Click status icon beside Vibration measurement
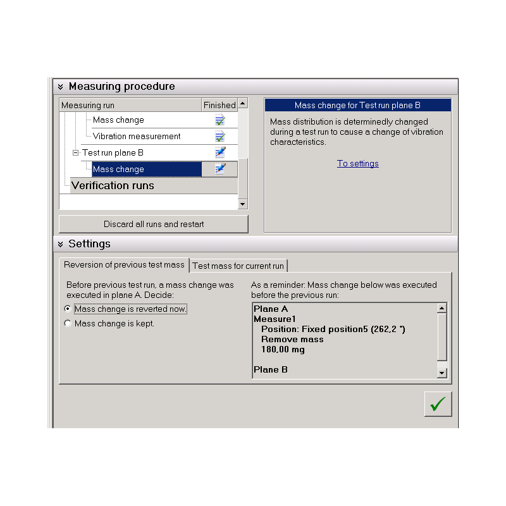The height and width of the screenshot is (506, 506). tap(219, 137)
